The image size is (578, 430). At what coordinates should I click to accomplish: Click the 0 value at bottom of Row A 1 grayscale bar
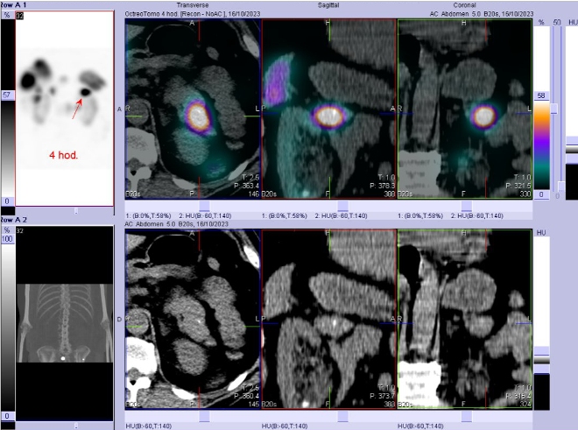7,201
